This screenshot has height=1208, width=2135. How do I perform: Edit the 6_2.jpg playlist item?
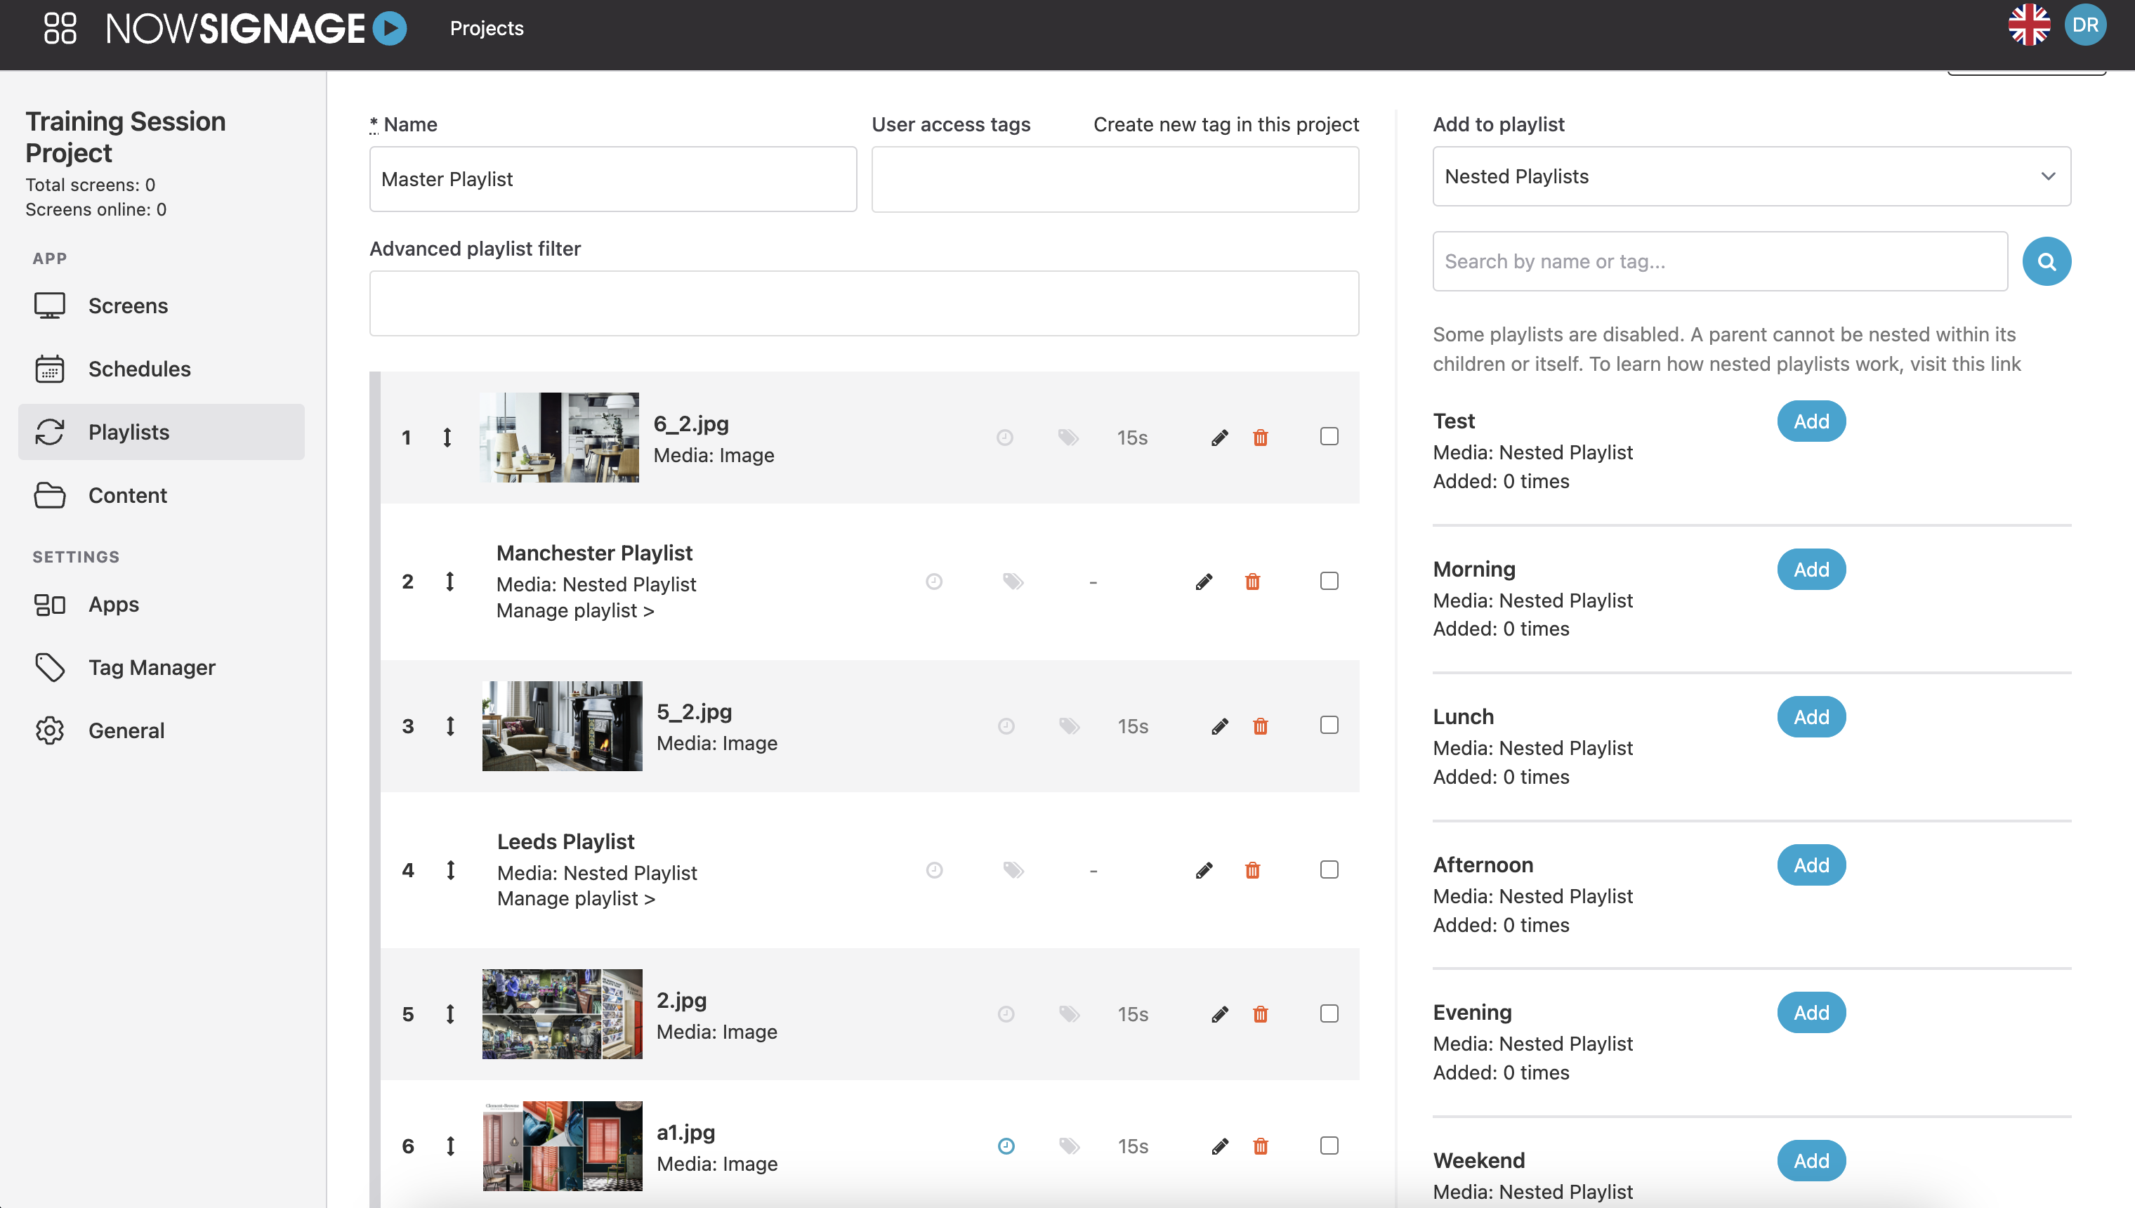point(1219,436)
